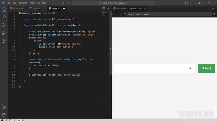Click '.tags_input' string on line 18
This screenshot has height=122, width=217.
tap(64, 75)
